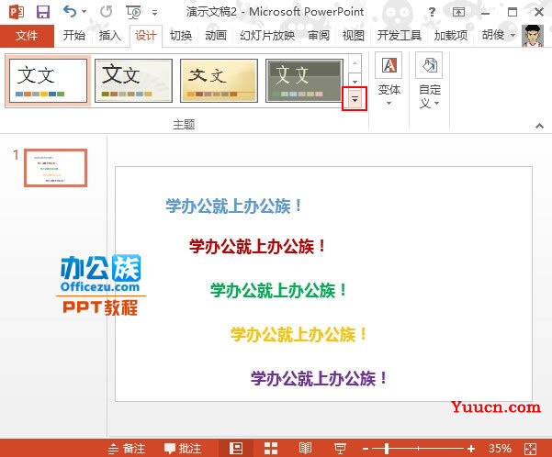Open the 自定义 customize dropdown
This screenshot has height=457, width=552.
click(x=429, y=80)
